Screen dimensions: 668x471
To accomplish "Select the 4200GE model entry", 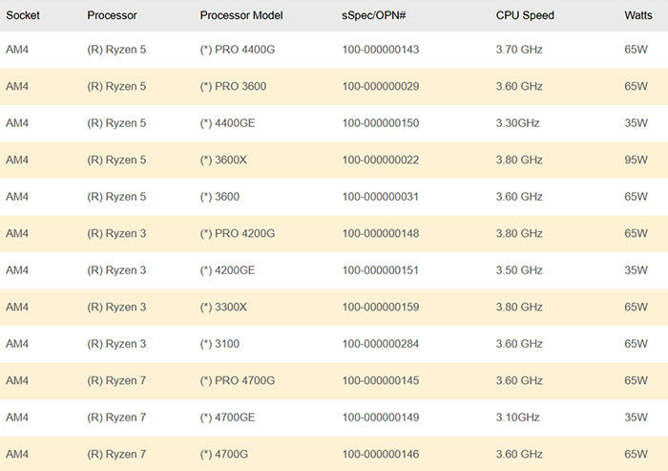I will click(227, 270).
